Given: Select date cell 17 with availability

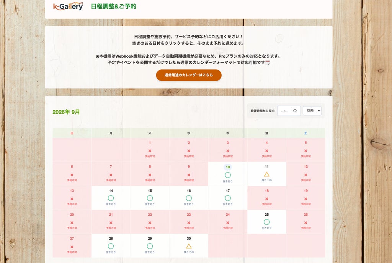Looking at the screenshot, I should click(x=227, y=198).
